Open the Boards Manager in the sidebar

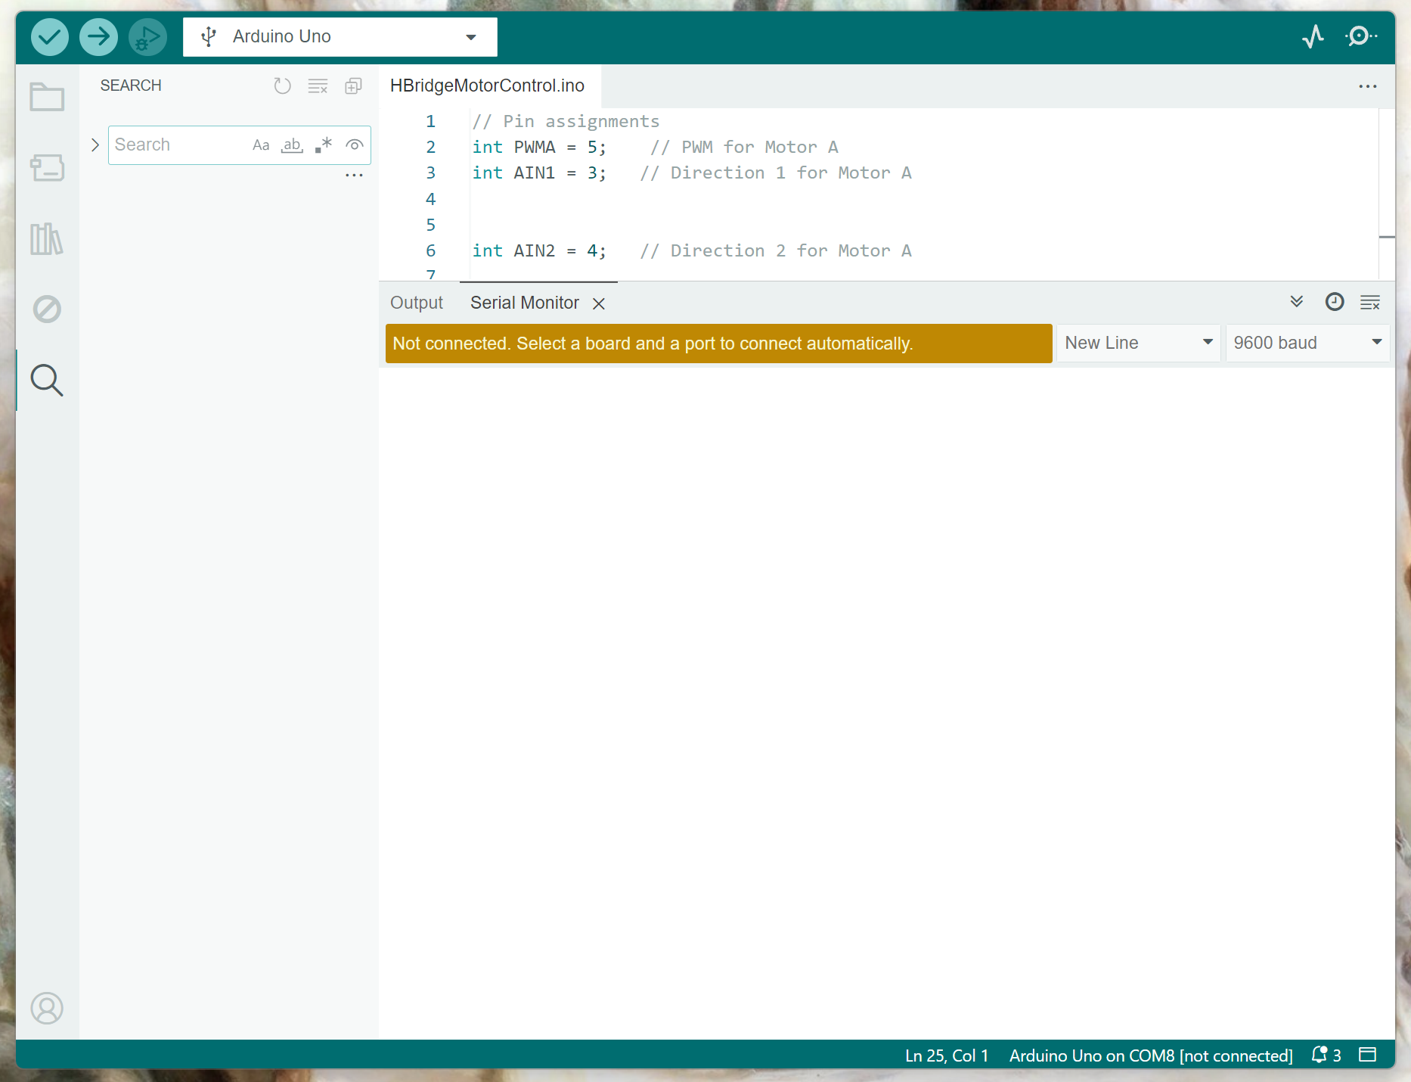[x=47, y=168]
